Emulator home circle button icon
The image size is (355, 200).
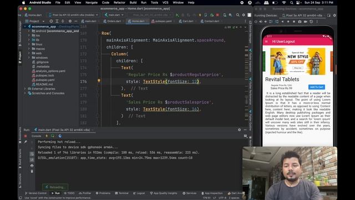[288, 22]
